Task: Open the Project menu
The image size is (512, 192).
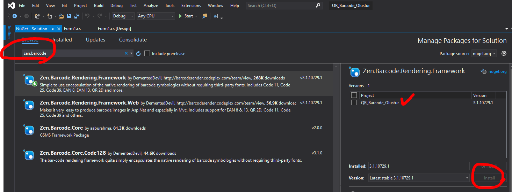Action: tap(80, 6)
